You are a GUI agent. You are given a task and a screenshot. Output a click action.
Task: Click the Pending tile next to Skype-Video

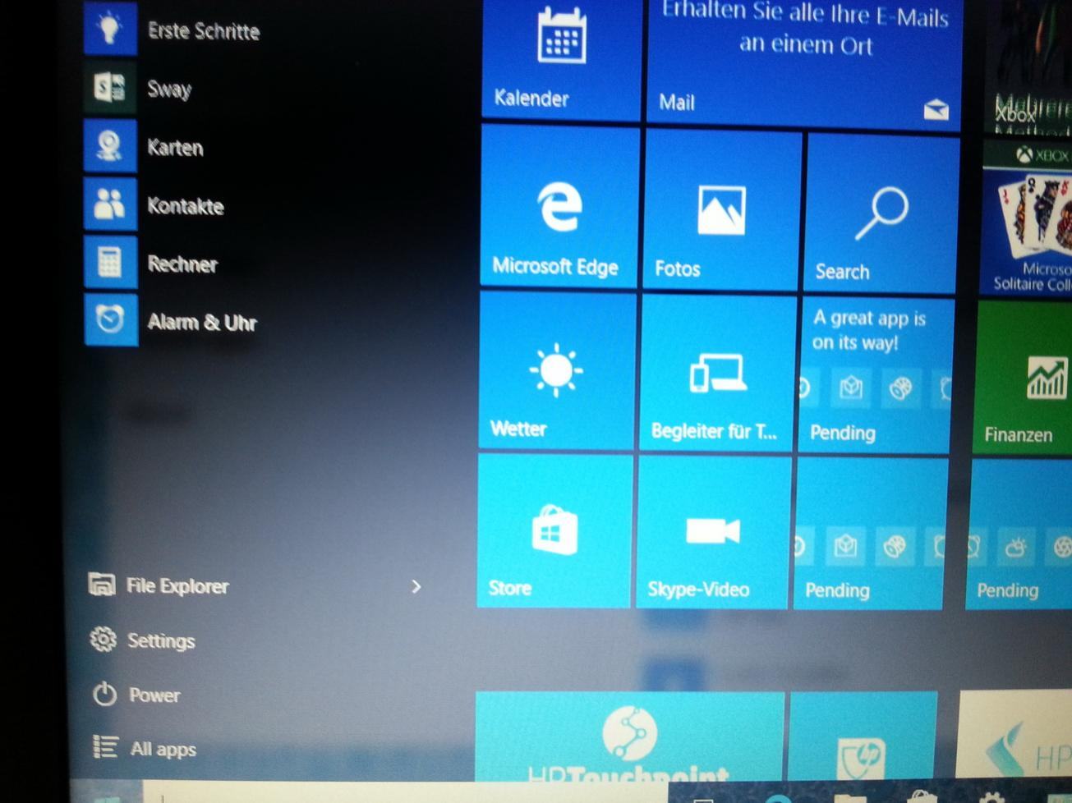(869, 534)
